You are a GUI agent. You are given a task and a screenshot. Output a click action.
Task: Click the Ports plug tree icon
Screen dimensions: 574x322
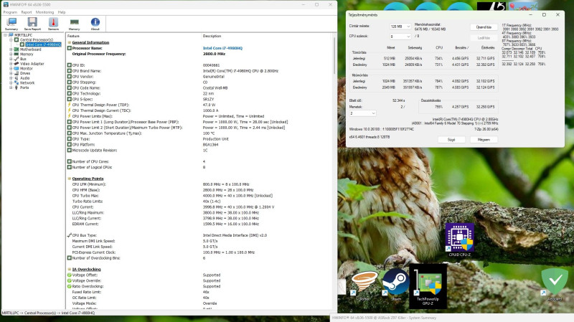[16, 87]
